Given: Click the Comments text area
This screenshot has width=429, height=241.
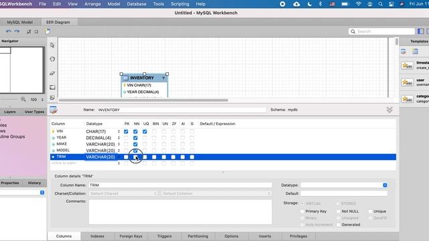Looking at the screenshot, I should [180, 212].
